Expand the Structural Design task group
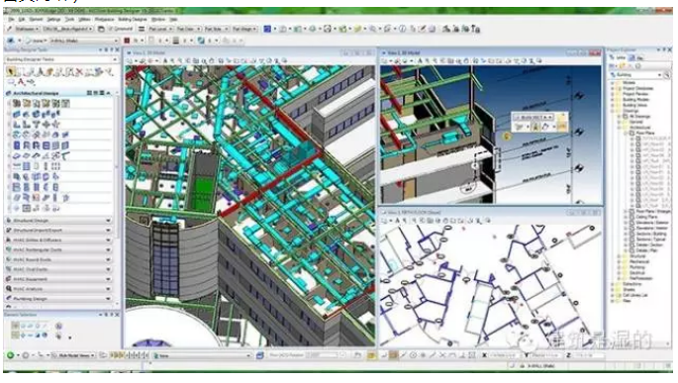Viewport: 678px width, 383px height. click(59, 221)
